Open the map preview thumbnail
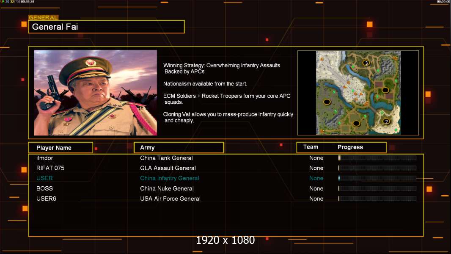The height and width of the screenshot is (254, 451). click(358, 93)
